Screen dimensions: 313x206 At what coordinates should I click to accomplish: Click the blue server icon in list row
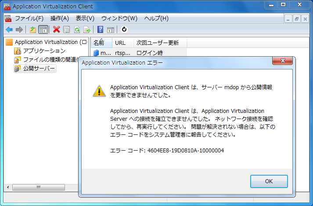(x=96, y=53)
